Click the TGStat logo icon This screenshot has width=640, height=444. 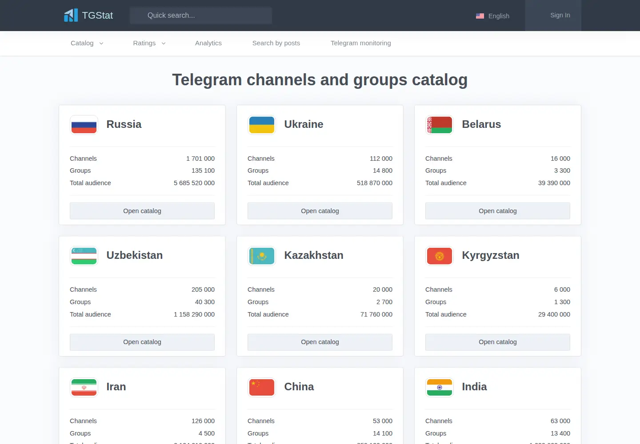click(71, 16)
